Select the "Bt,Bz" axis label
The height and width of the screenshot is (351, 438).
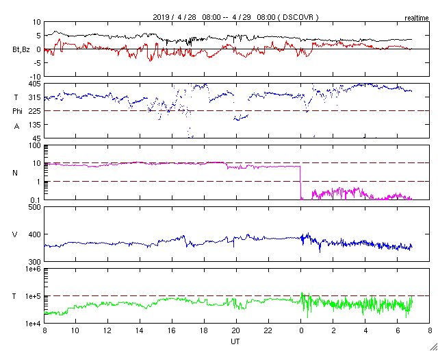click(x=21, y=51)
